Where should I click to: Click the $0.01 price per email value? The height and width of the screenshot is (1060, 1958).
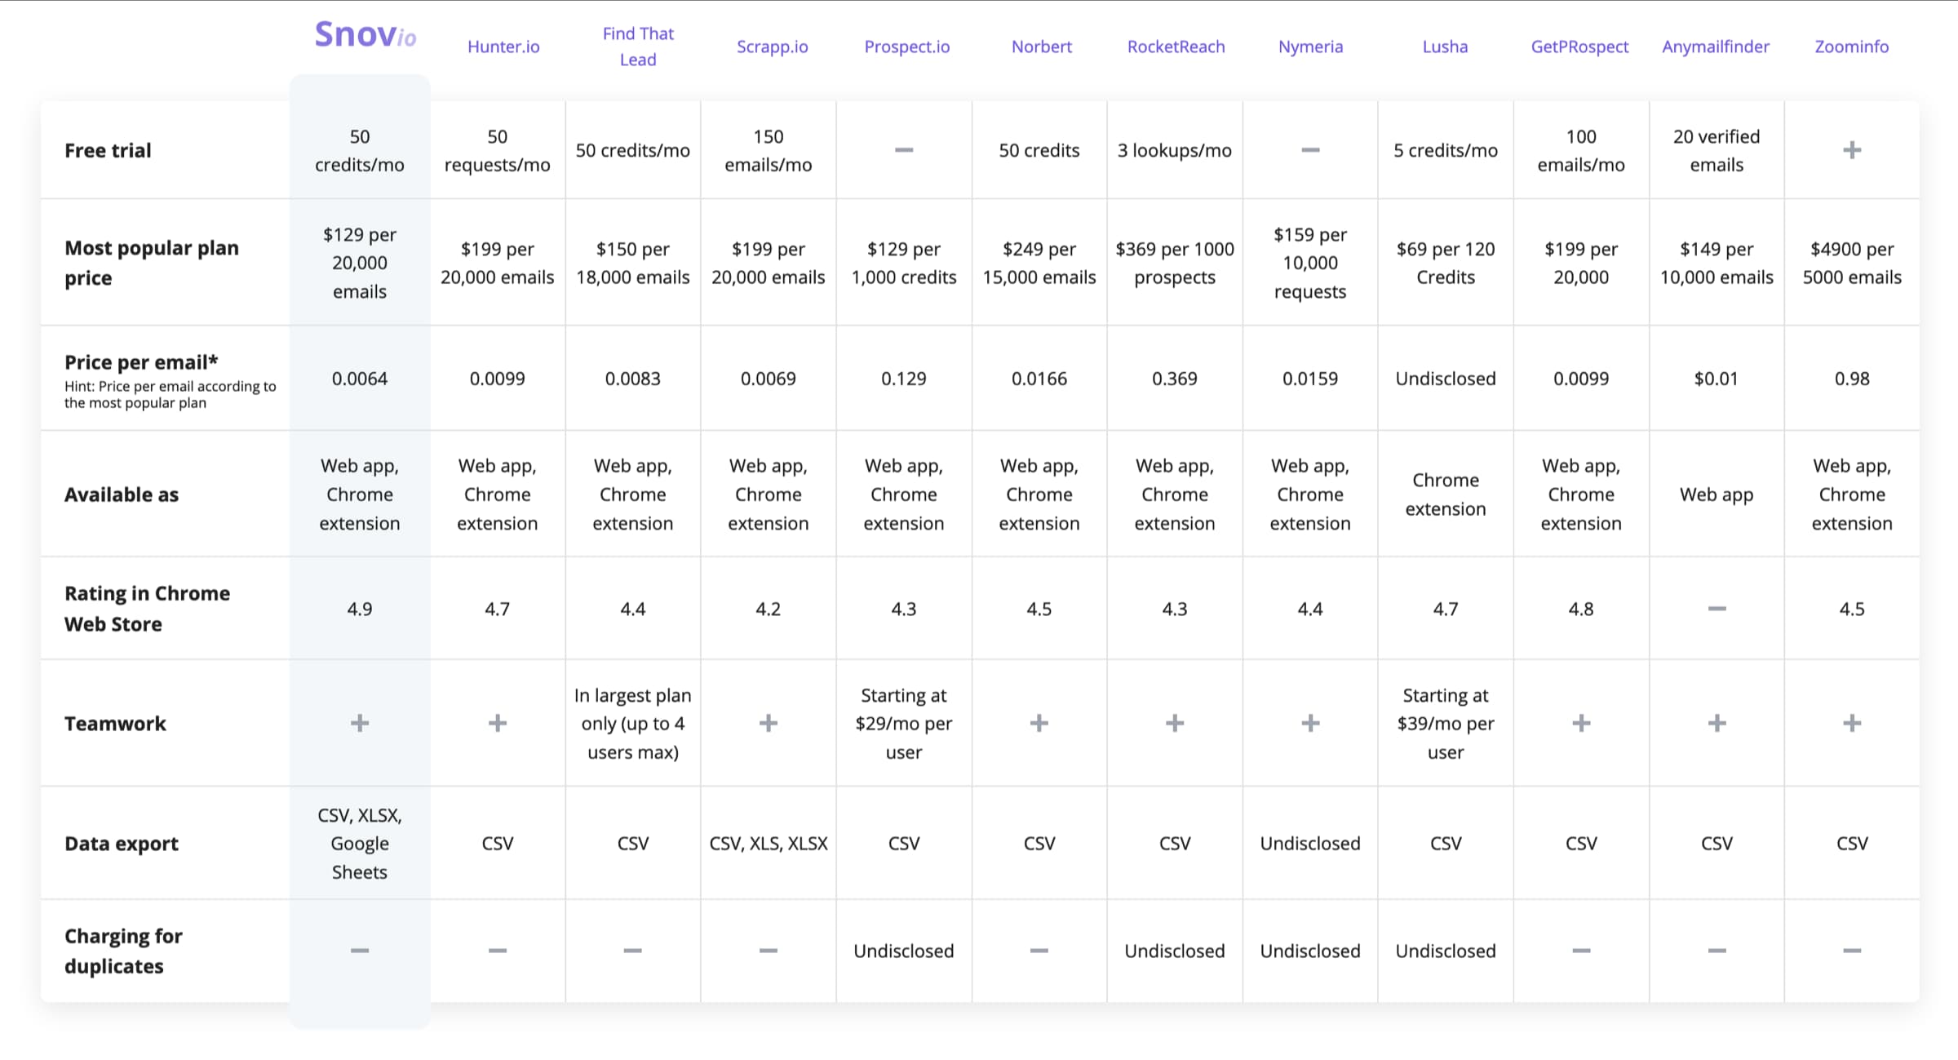click(1717, 379)
